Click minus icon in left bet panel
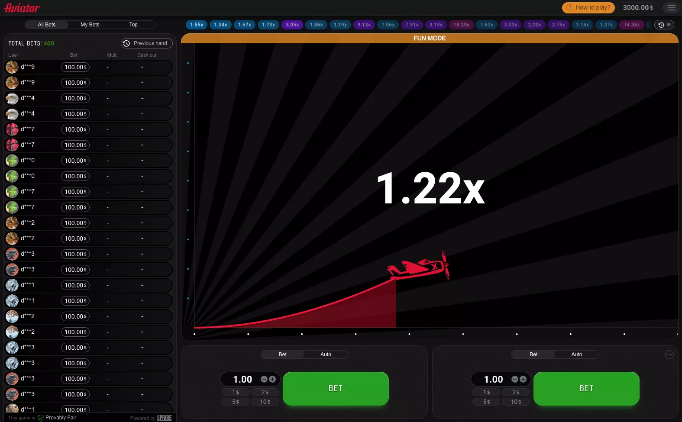 coord(264,379)
